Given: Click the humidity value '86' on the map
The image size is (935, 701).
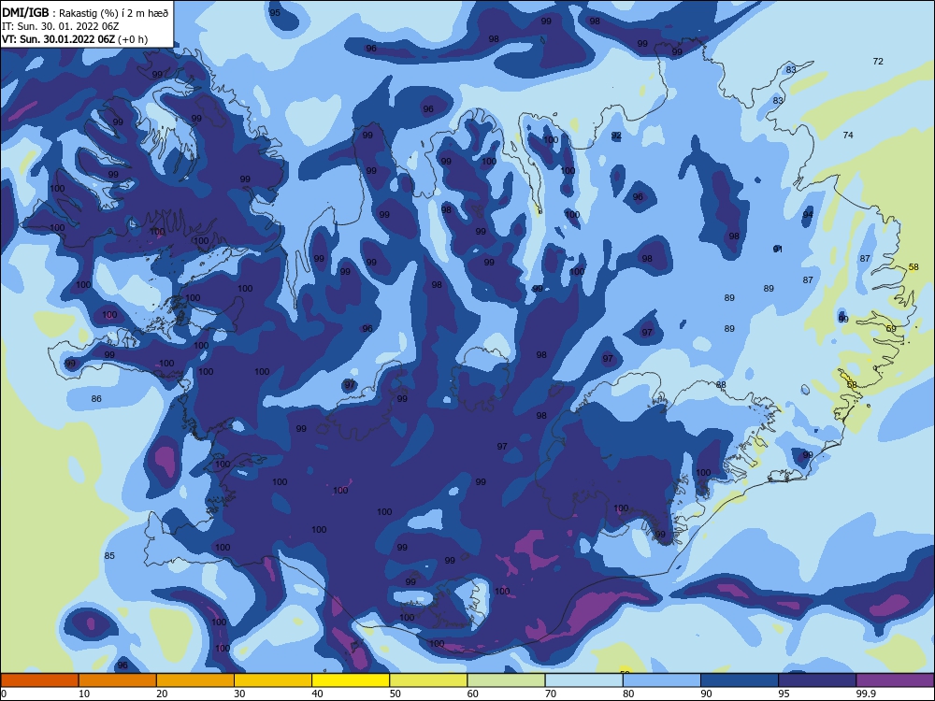Looking at the screenshot, I should pos(96,399).
